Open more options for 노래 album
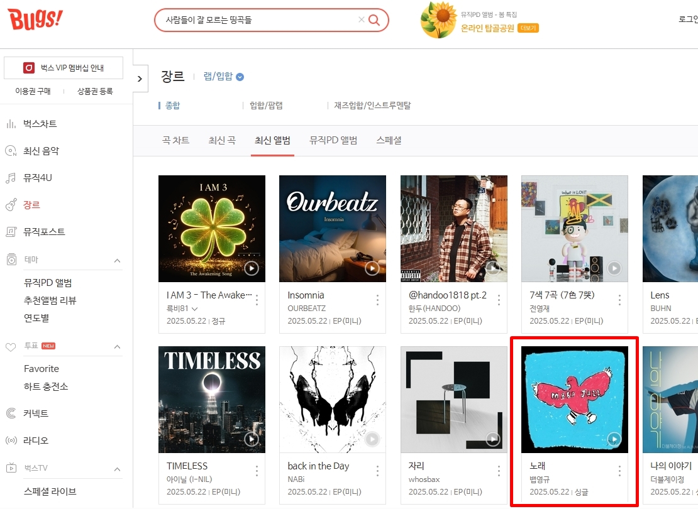The image size is (698, 509). click(619, 471)
